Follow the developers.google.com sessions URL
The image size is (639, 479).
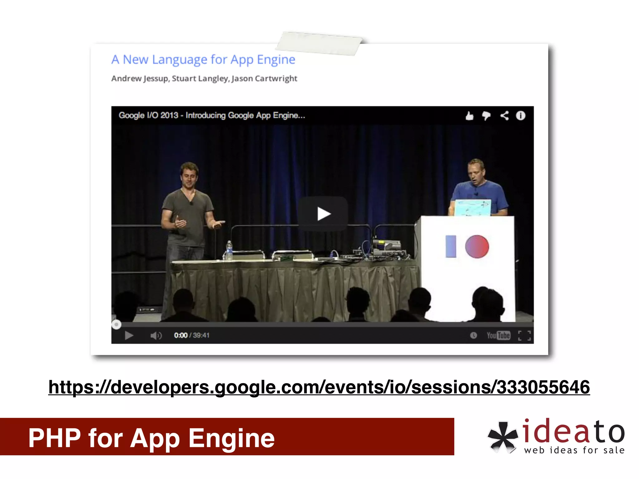pos(319,388)
